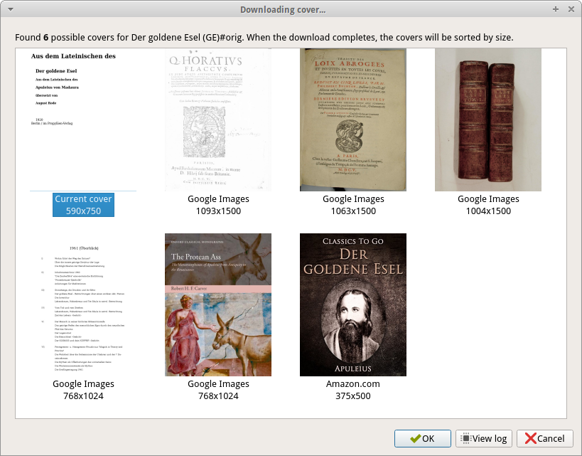
Task: Select The Protean Ass cover thumbnail
Action: [218, 304]
